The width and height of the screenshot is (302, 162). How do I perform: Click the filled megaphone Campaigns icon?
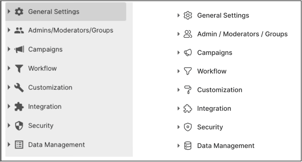(19, 49)
